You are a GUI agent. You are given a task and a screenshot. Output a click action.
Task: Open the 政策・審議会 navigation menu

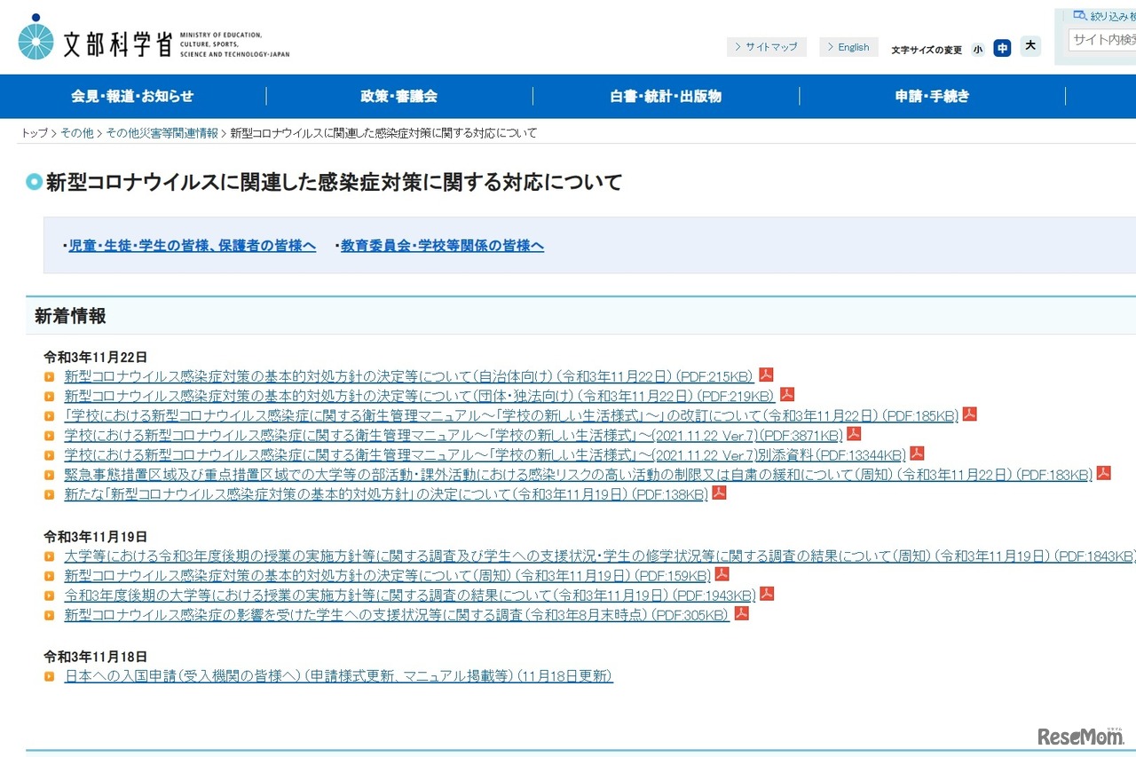click(x=398, y=97)
